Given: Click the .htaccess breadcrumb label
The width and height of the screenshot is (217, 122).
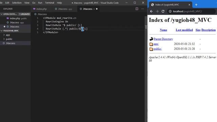Looking at the screenshot, I should tap(42, 14).
